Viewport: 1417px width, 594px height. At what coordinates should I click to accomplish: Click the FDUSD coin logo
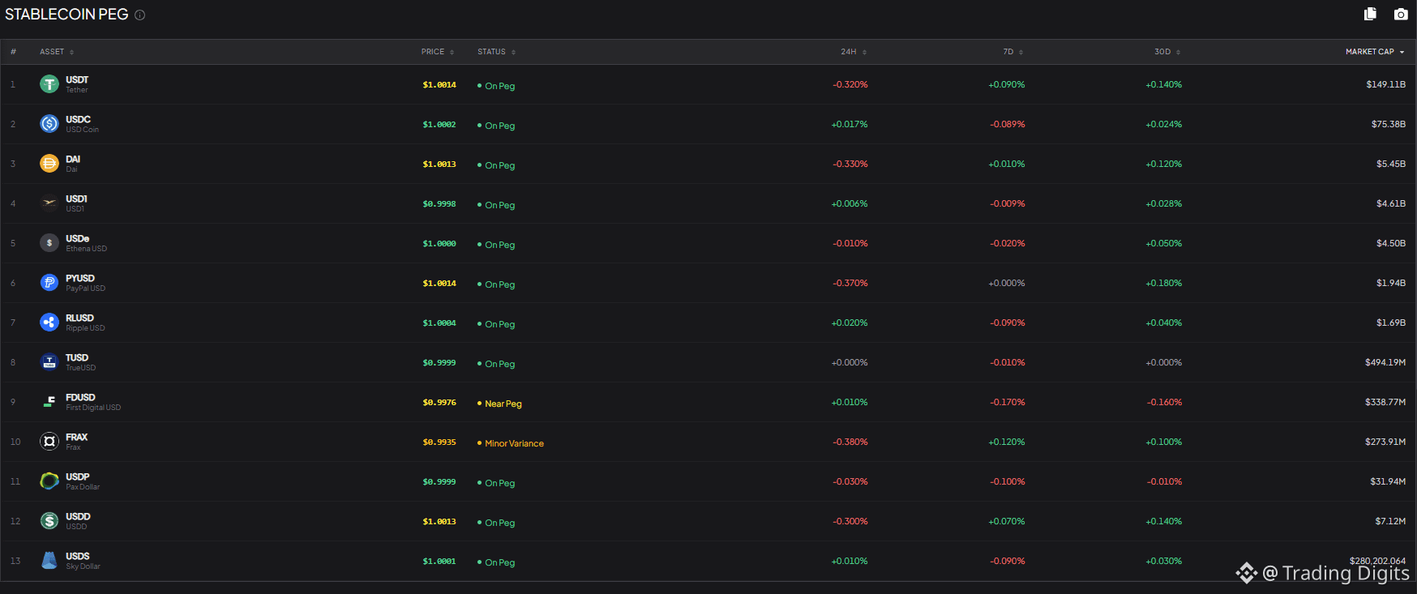click(x=49, y=401)
